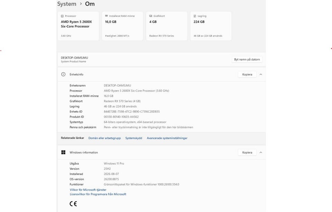Click the Windows logo icon beside Windows-information
The width and height of the screenshot is (332, 212).
[x=63, y=152]
